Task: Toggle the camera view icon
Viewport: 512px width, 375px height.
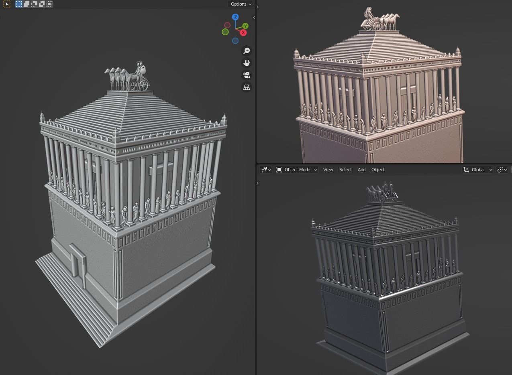Action: pos(247,75)
